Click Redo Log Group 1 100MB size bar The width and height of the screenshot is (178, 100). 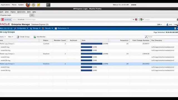point(92,44)
